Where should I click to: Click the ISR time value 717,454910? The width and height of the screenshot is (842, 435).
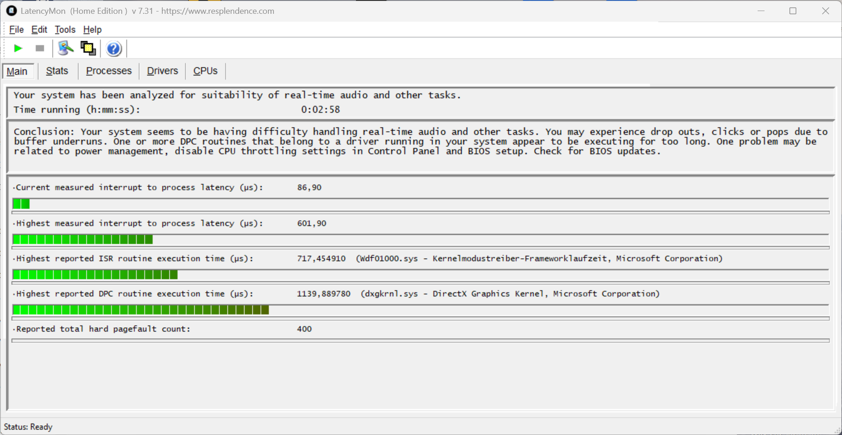pos(321,259)
